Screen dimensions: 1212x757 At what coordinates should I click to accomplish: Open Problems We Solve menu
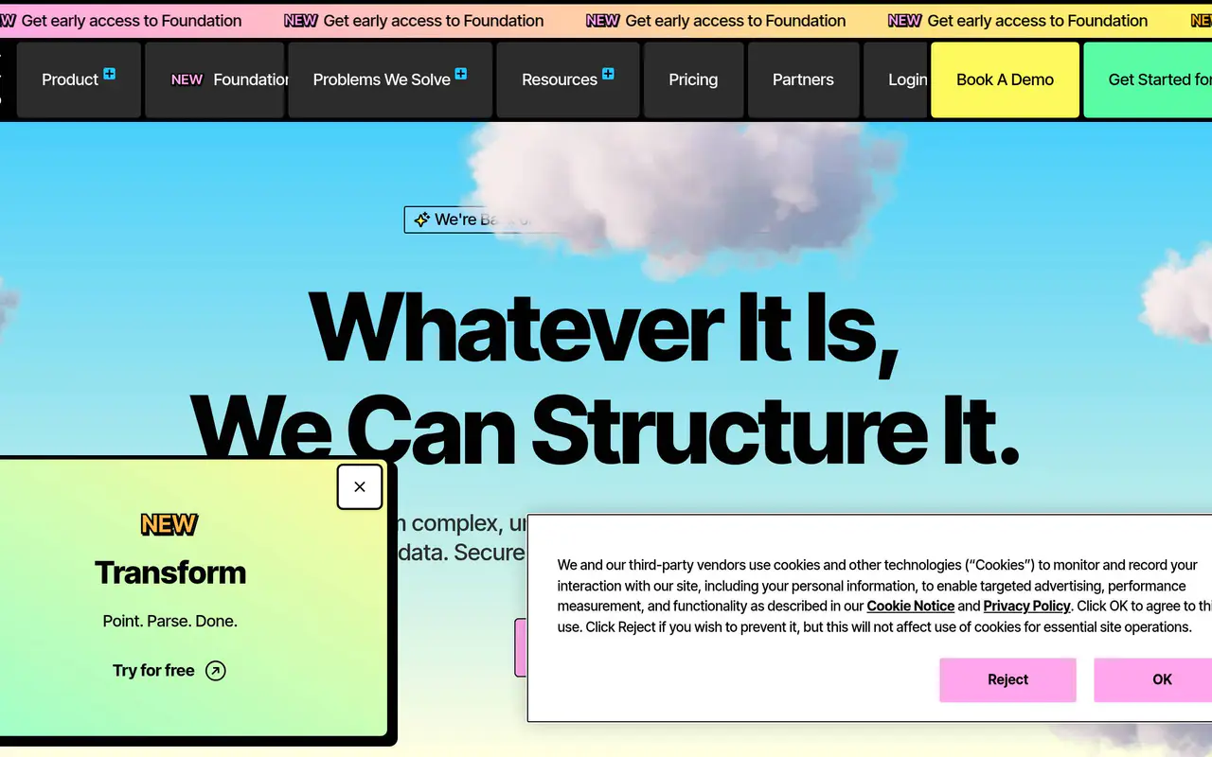[x=390, y=79]
